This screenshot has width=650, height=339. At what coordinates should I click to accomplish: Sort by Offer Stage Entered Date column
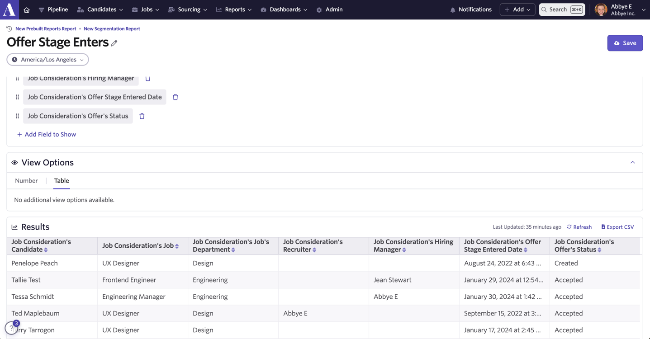pyautogui.click(x=526, y=250)
